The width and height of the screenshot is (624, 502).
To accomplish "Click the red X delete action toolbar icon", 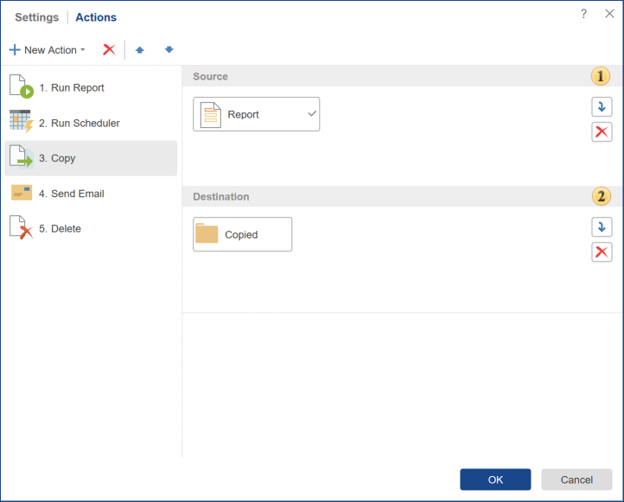I will click(x=109, y=49).
